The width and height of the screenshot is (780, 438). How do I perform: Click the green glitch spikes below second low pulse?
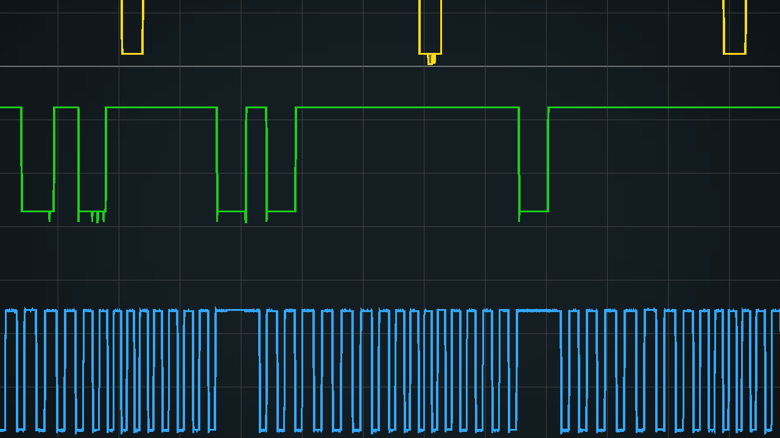point(97,217)
